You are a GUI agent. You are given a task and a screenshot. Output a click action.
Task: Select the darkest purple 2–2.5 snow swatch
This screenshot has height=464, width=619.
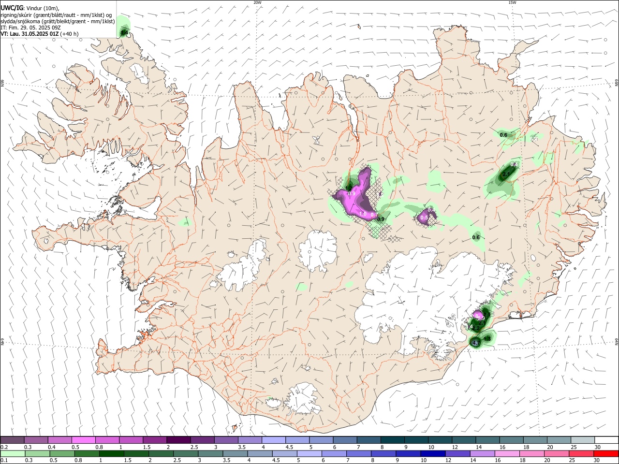pos(178,440)
